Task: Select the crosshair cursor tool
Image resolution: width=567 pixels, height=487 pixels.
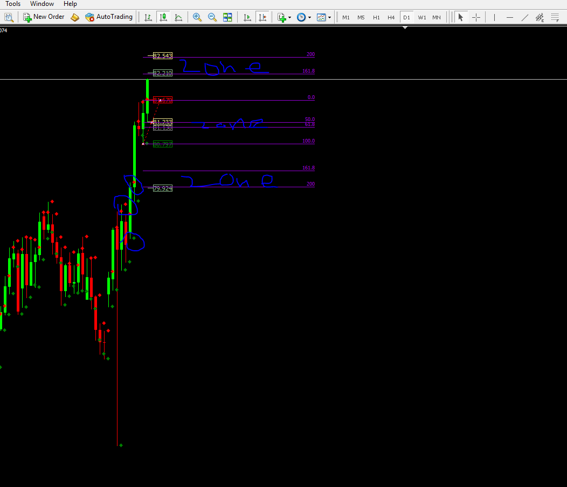Action: coord(476,17)
